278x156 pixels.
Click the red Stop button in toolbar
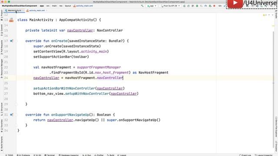coord(214,6)
